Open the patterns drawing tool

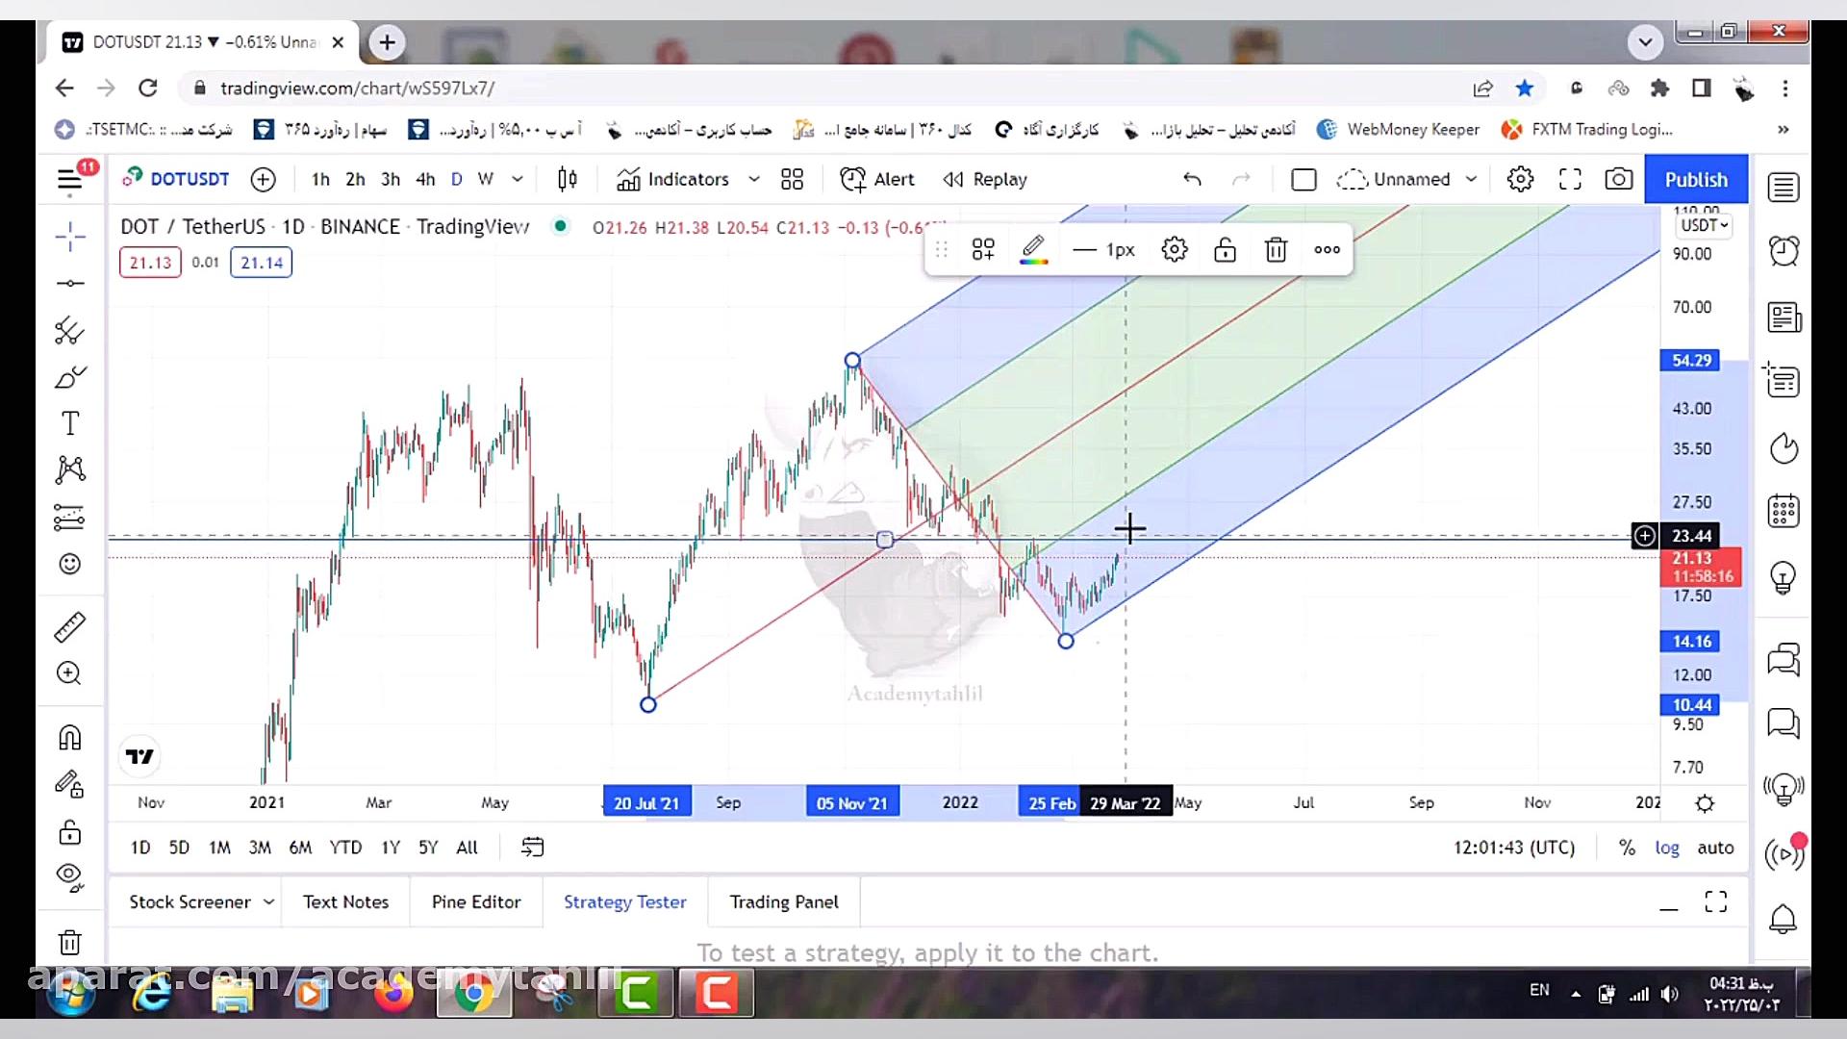69,469
